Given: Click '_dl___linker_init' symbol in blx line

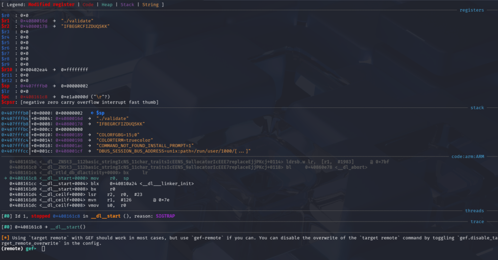Looking at the screenshot, I should (167, 184).
